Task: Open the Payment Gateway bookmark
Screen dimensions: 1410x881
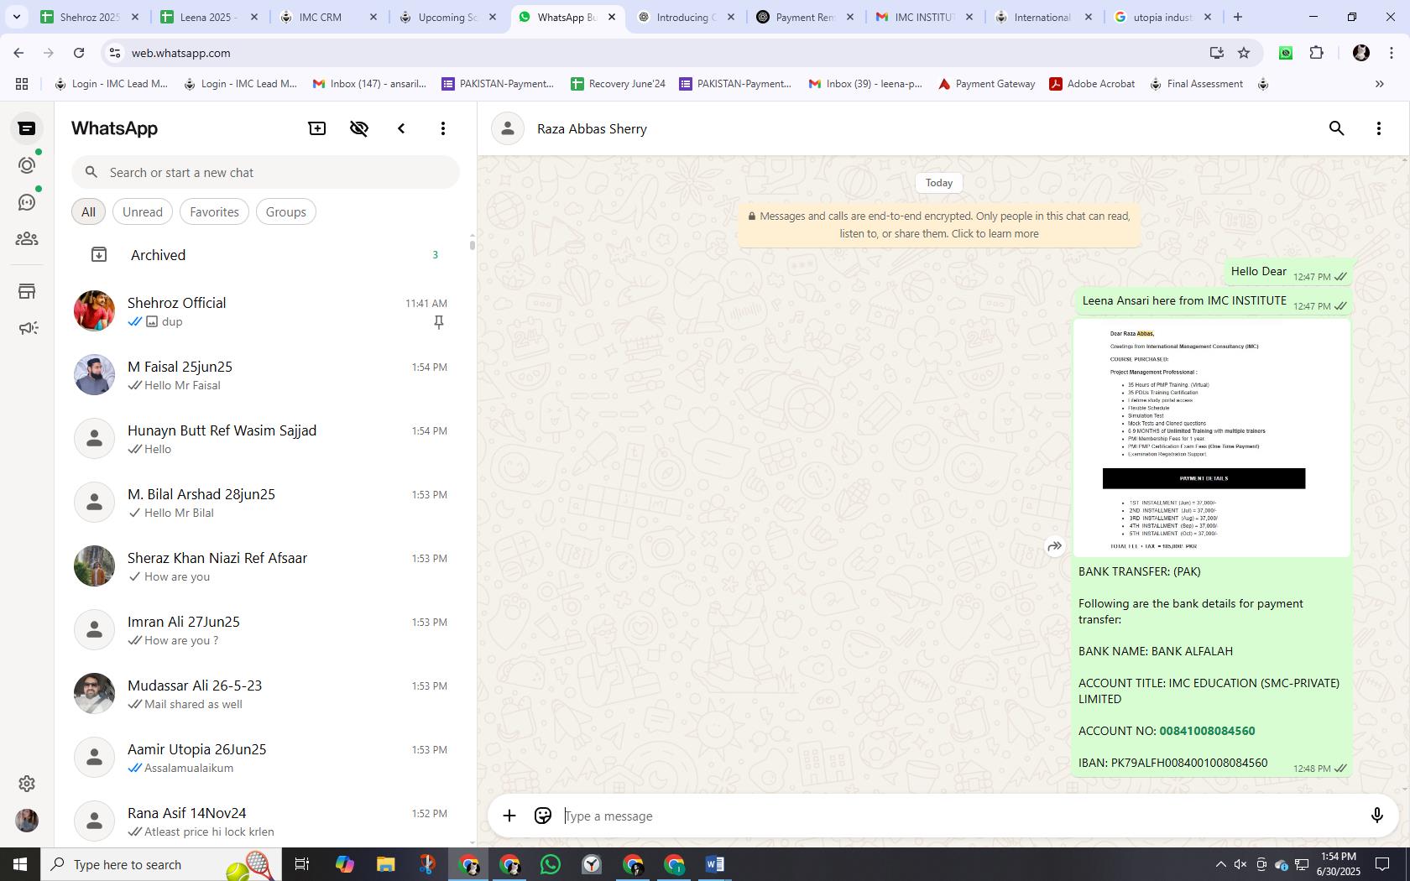Action: click(987, 84)
